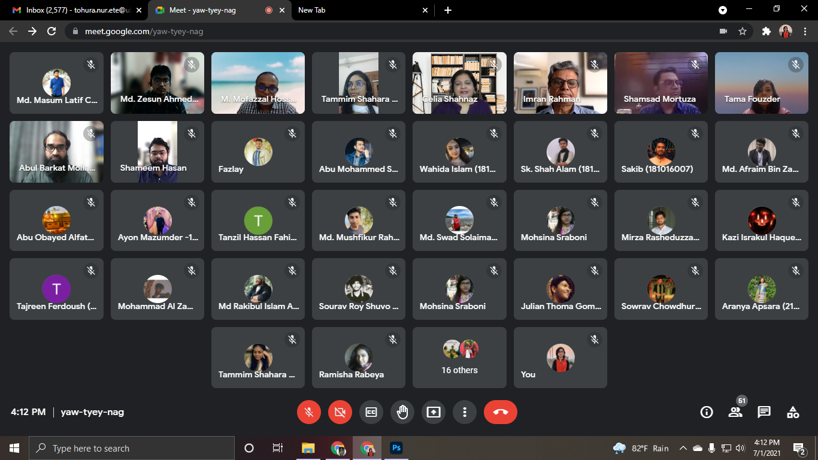Open meeting details info icon
The width and height of the screenshot is (818, 460).
point(707,412)
